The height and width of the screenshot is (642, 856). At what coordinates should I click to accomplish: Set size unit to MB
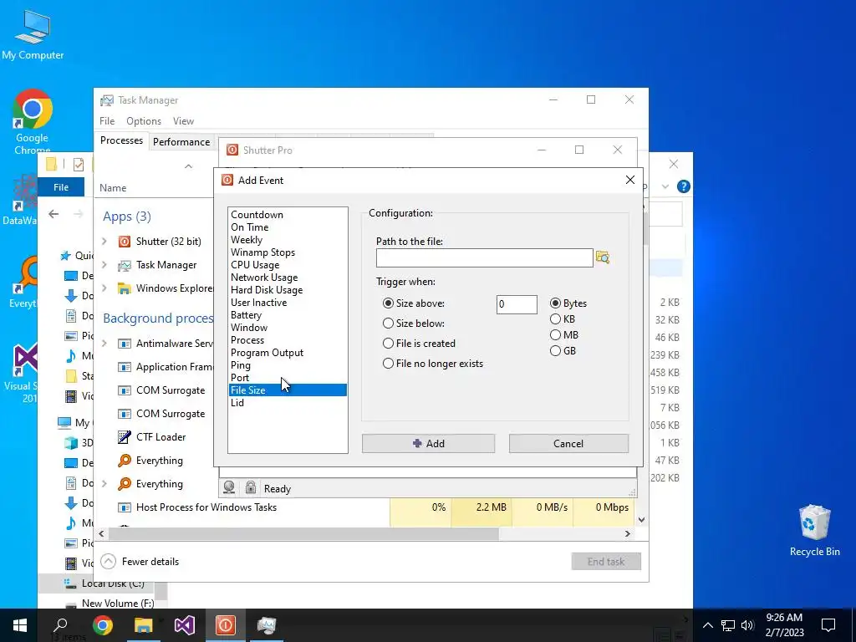click(x=555, y=334)
